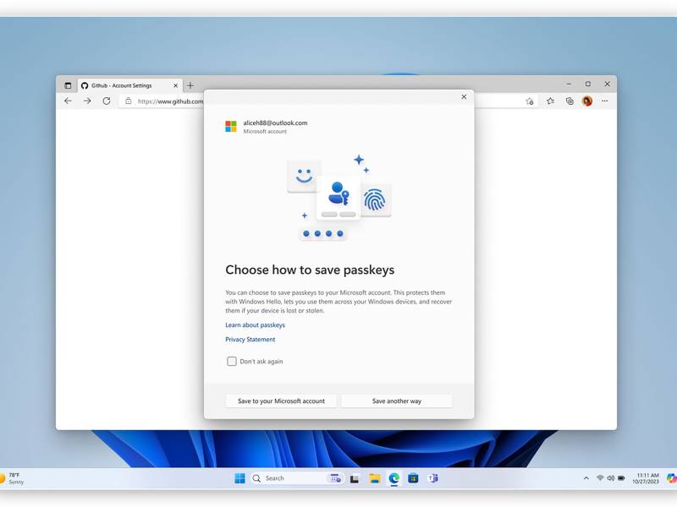Click the battery icon in the tray

pyautogui.click(x=621, y=478)
